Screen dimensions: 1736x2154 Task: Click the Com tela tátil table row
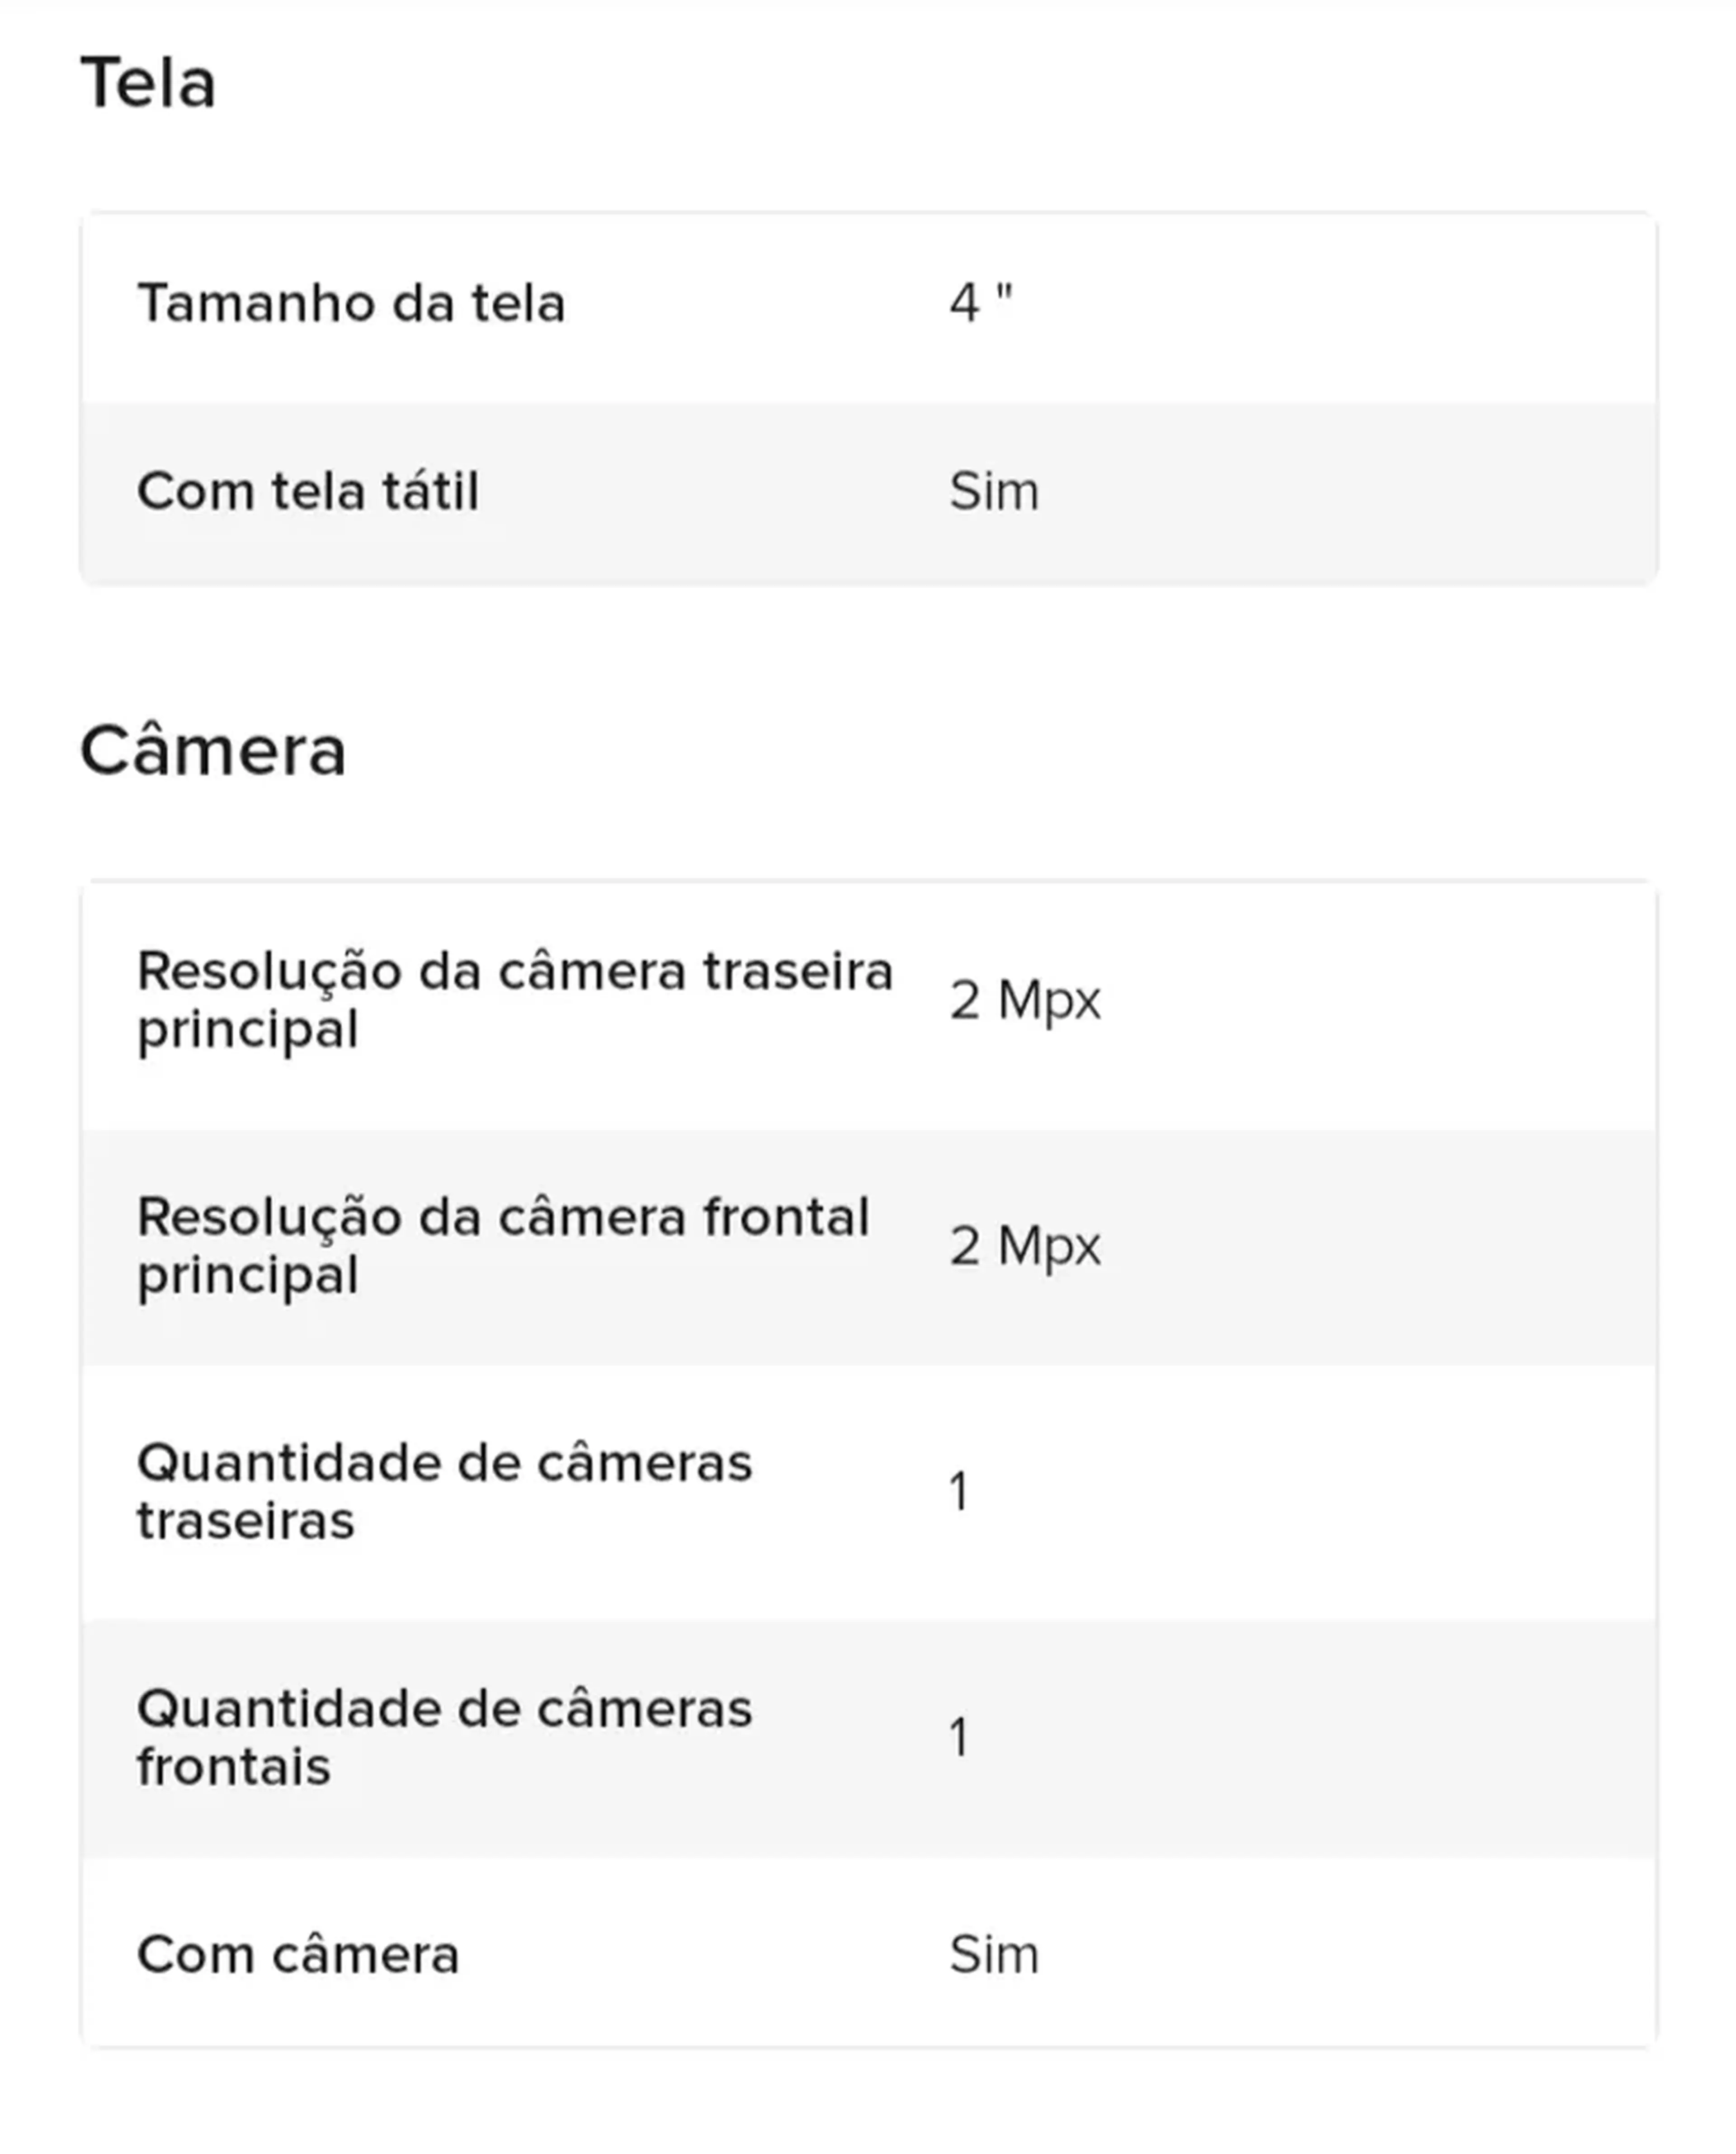[x=868, y=492]
